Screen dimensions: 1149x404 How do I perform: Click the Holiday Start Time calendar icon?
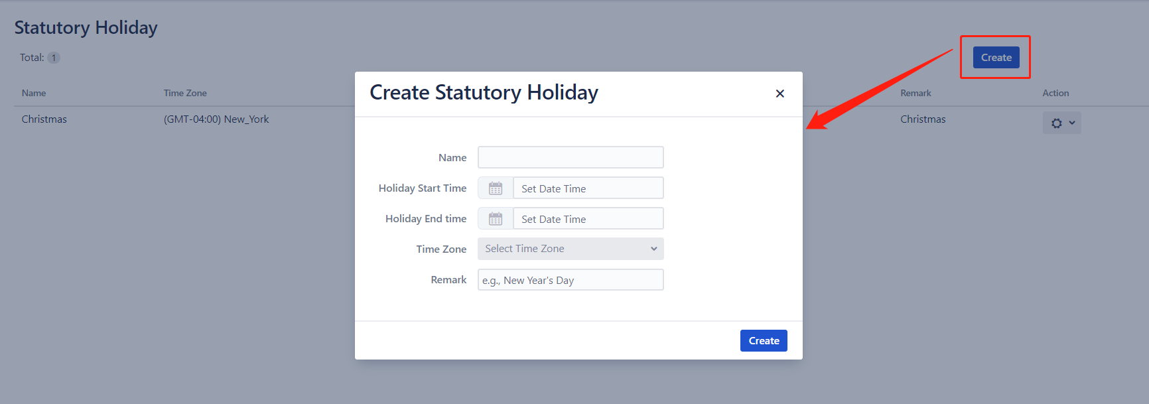coord(496,188)
